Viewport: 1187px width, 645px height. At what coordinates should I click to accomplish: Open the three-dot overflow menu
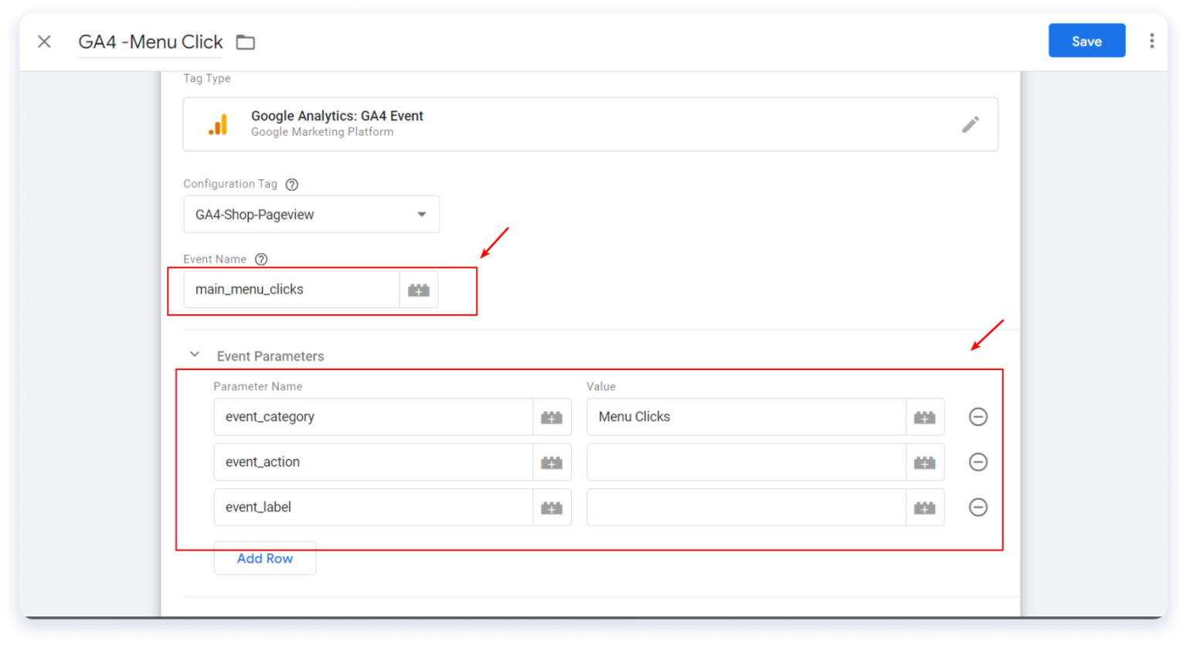click(x=1151, y=40)
